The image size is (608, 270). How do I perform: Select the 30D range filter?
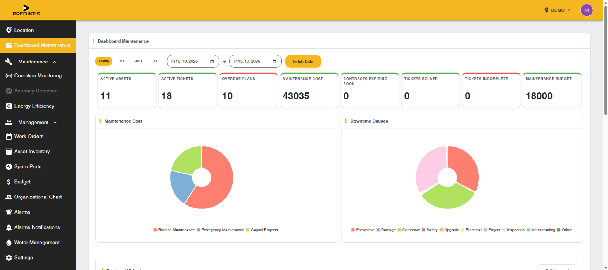pos(138,61)
